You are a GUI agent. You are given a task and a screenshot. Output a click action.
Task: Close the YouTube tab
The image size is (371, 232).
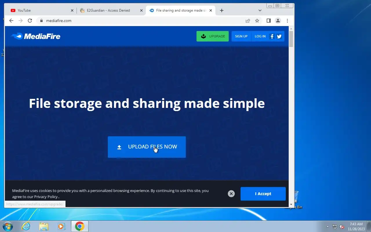(72, 10)
